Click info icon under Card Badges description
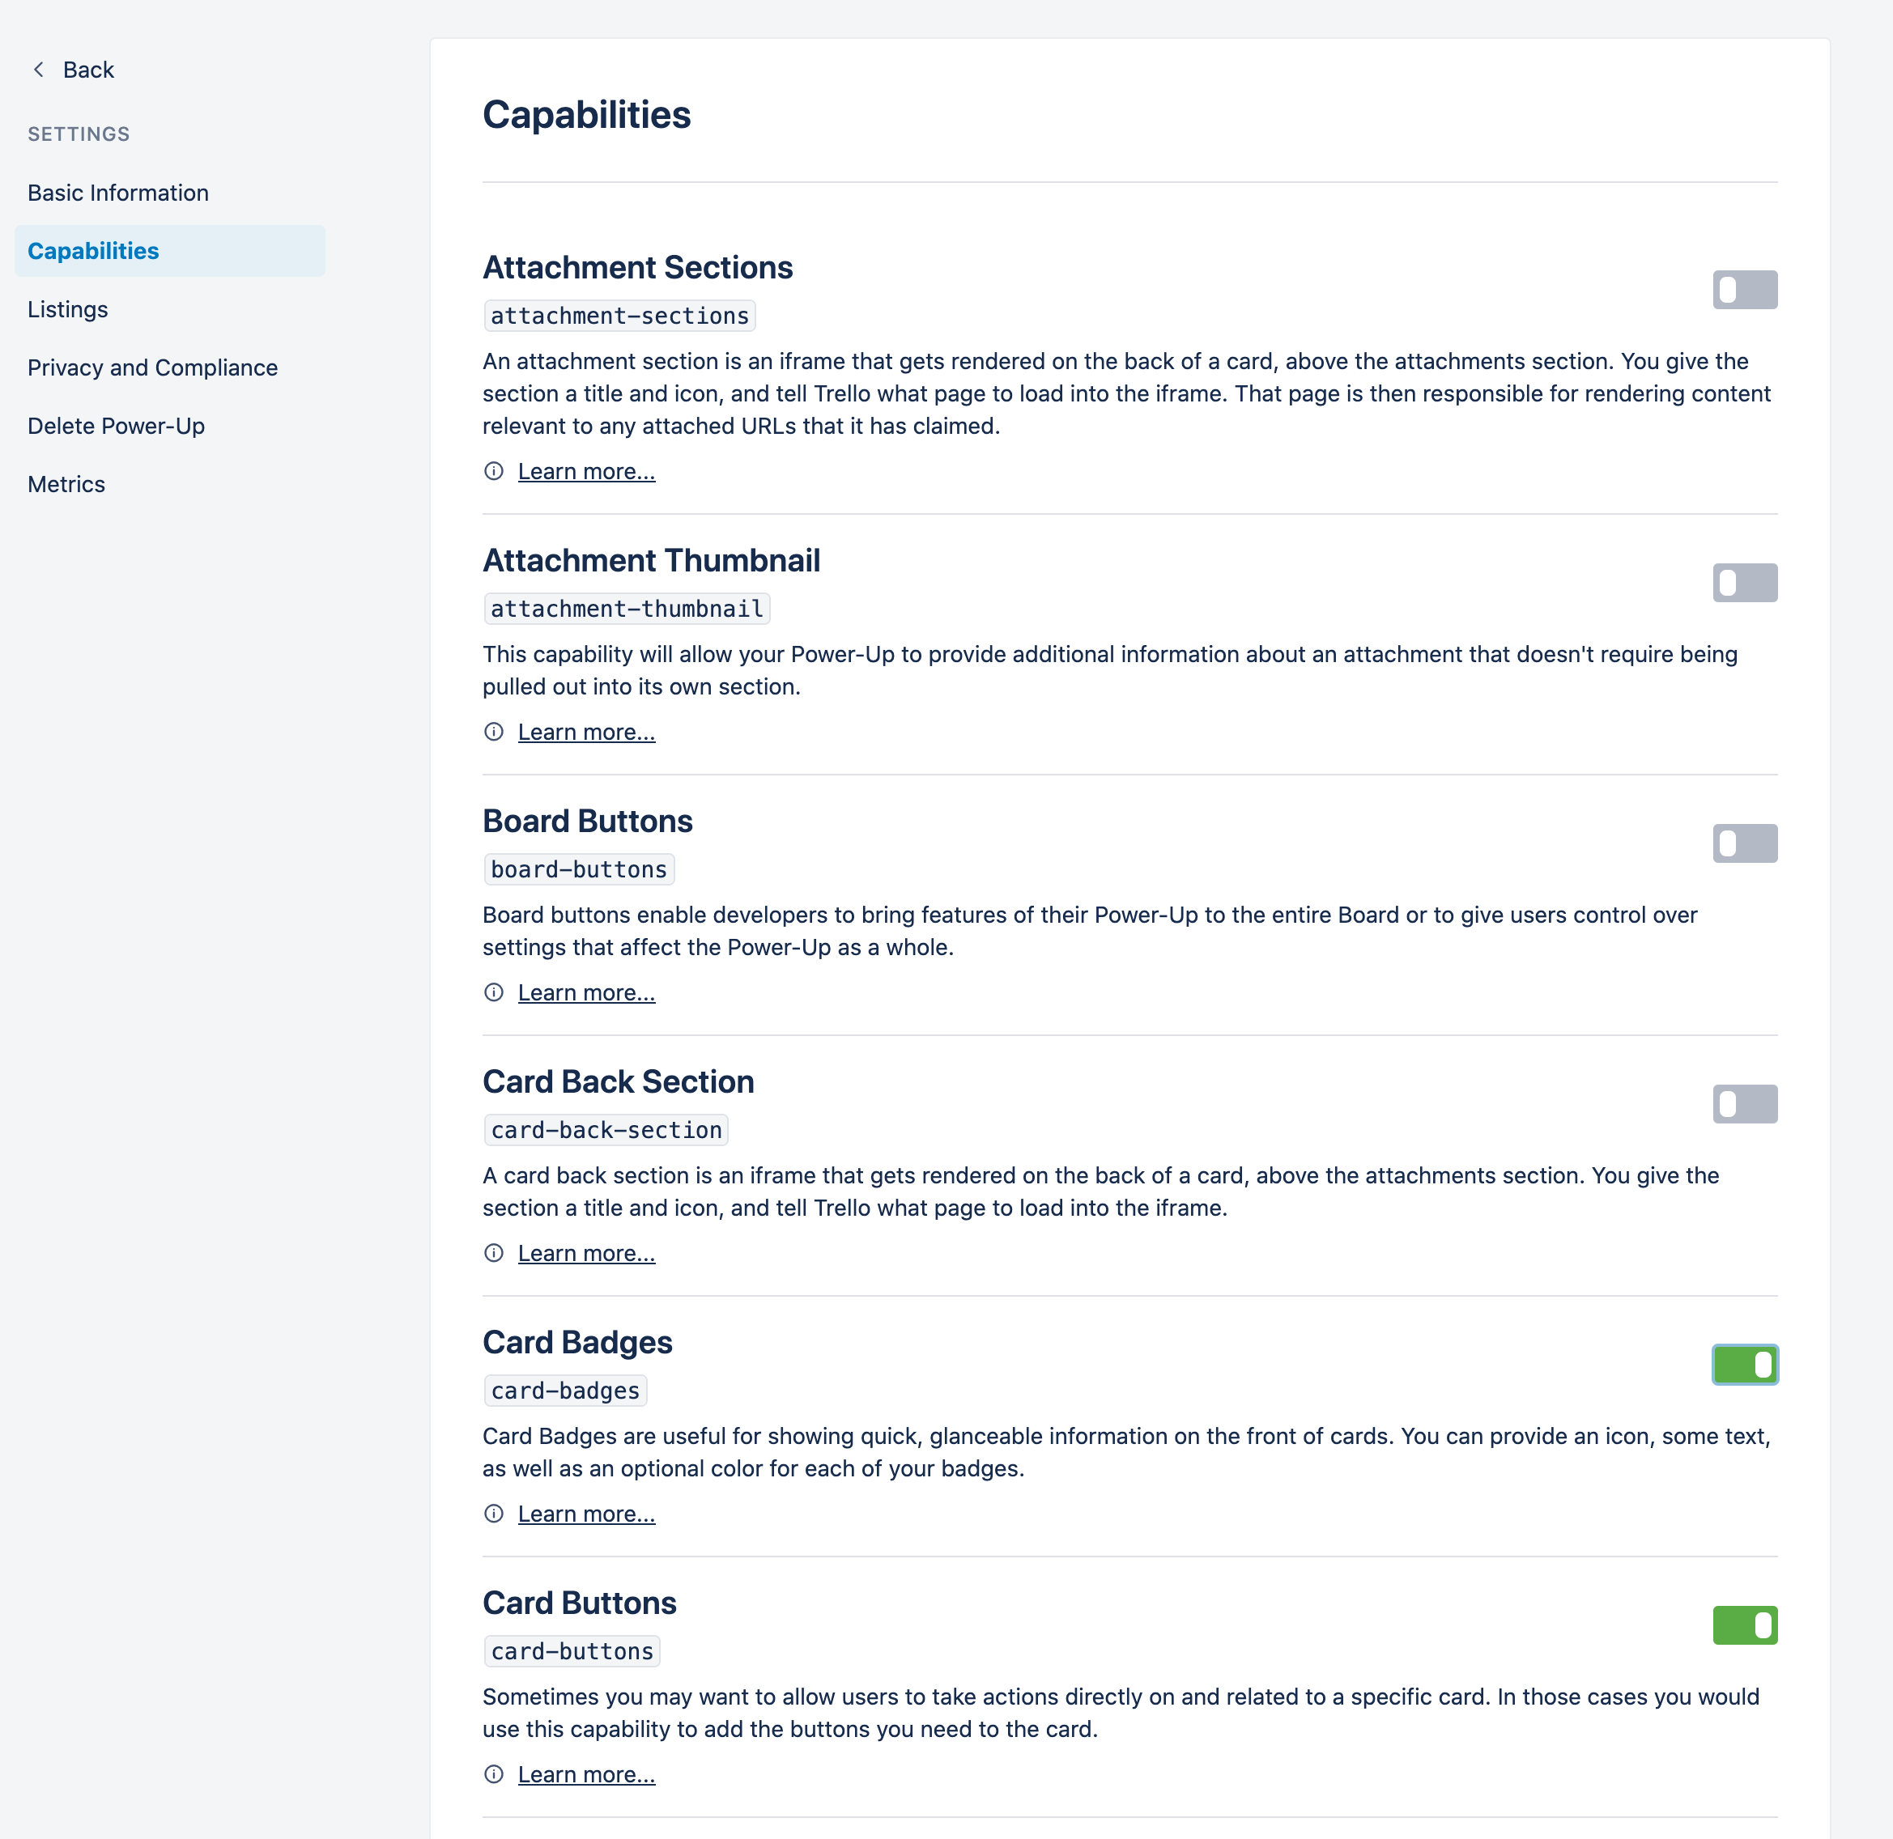This screenshot has width=1893, height=1839. (x=494, y=1514)
